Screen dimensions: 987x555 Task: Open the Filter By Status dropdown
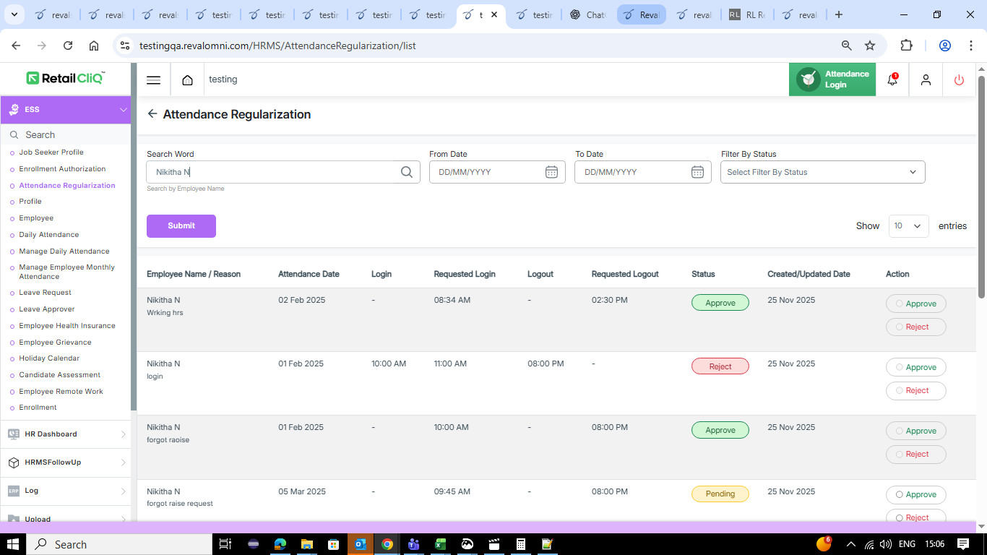[x=822, y=172]
